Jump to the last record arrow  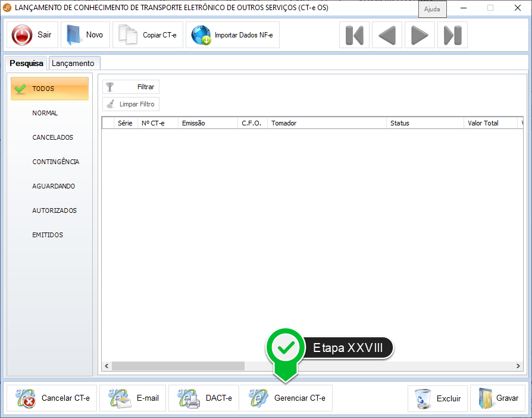[x=452, y=35]
